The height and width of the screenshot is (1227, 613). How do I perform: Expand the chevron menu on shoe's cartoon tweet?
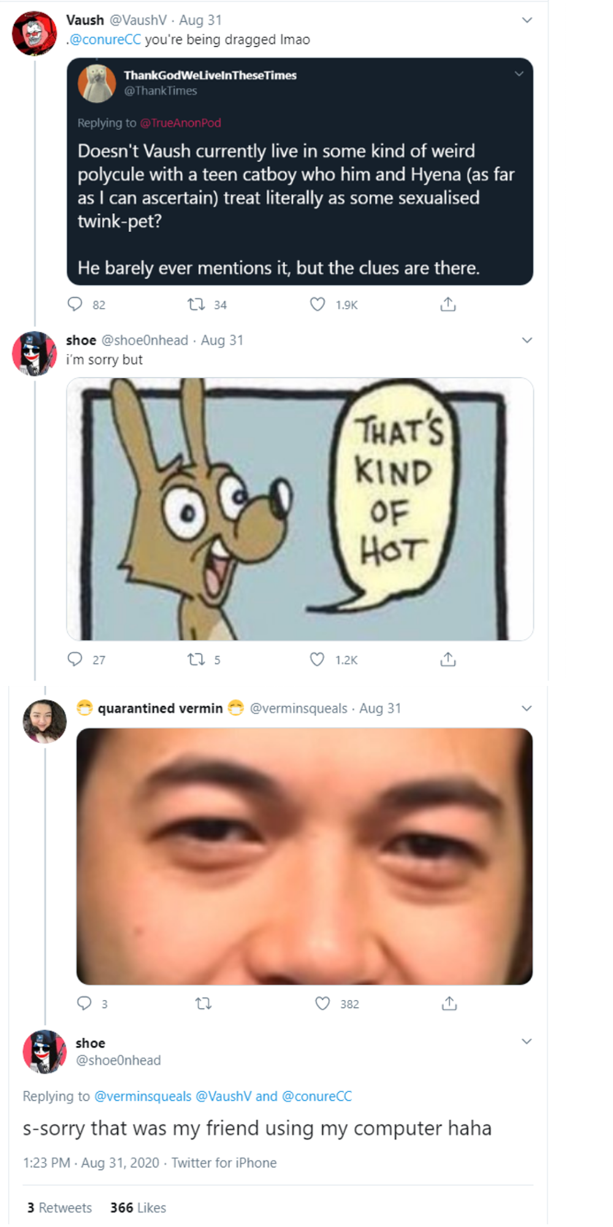527,340
